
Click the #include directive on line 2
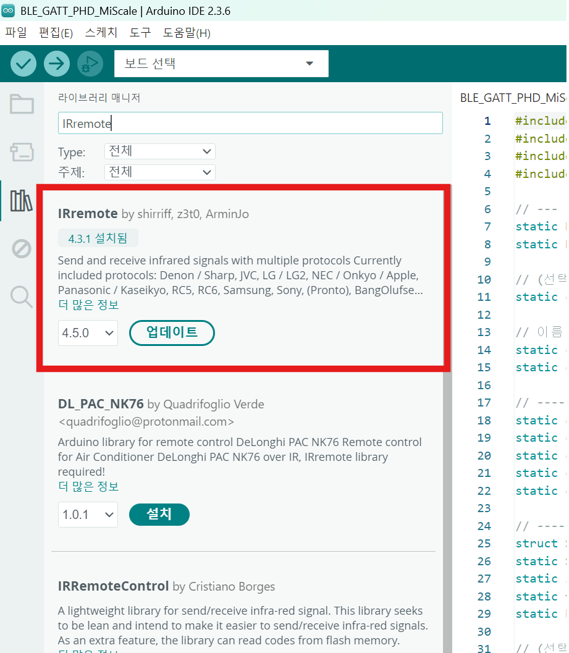541,138
